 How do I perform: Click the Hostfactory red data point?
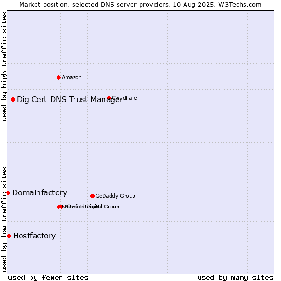coord(9,236)
